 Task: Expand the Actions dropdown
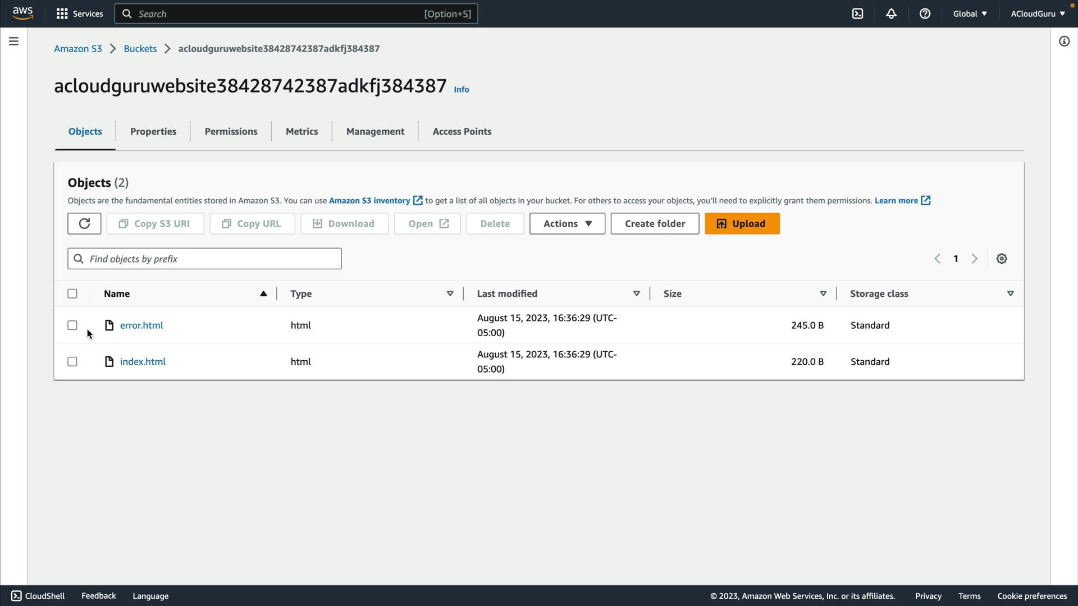tap(567, 223)
